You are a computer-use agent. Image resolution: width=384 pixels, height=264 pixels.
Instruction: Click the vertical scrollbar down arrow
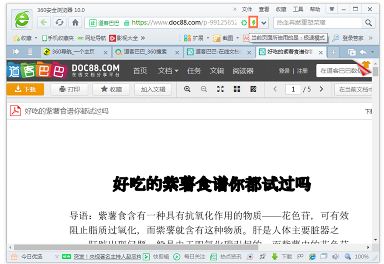(375, 240)
